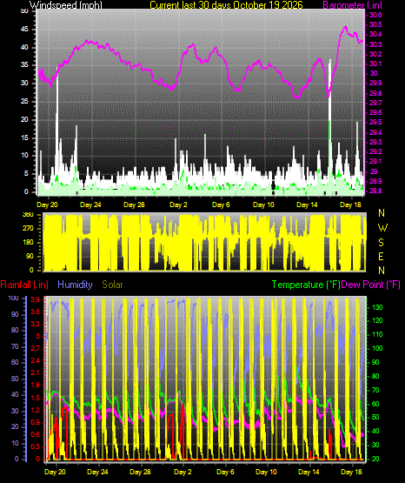Viewport: 405px width, 483px height.
Task: Click 'Day 10' label below the windspeed chart
Action: [263, 205]
